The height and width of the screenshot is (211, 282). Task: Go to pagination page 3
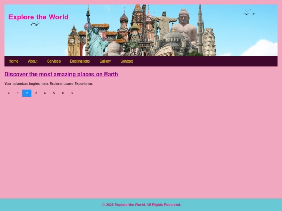[36, 93]
